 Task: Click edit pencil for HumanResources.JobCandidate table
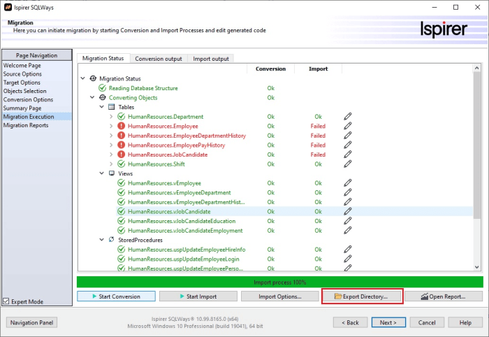(x=347, y=155)
